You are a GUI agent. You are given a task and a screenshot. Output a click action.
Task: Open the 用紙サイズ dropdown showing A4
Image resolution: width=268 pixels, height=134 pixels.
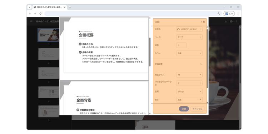189,75
